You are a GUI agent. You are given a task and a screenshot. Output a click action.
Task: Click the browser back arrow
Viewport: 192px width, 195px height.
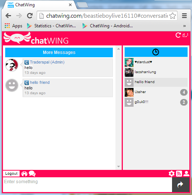tap(9, 16)
